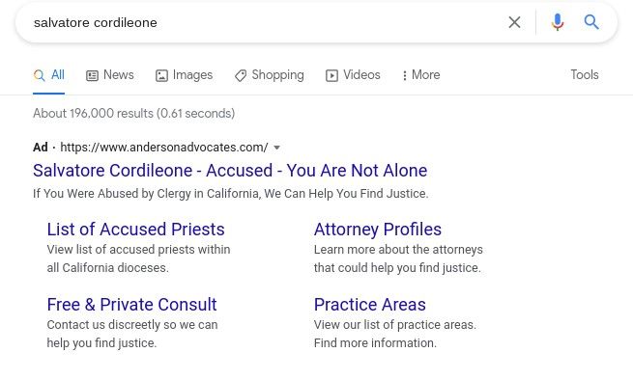Click the Shopping tag icon
The image size is (633, 380).
(241, 75)
